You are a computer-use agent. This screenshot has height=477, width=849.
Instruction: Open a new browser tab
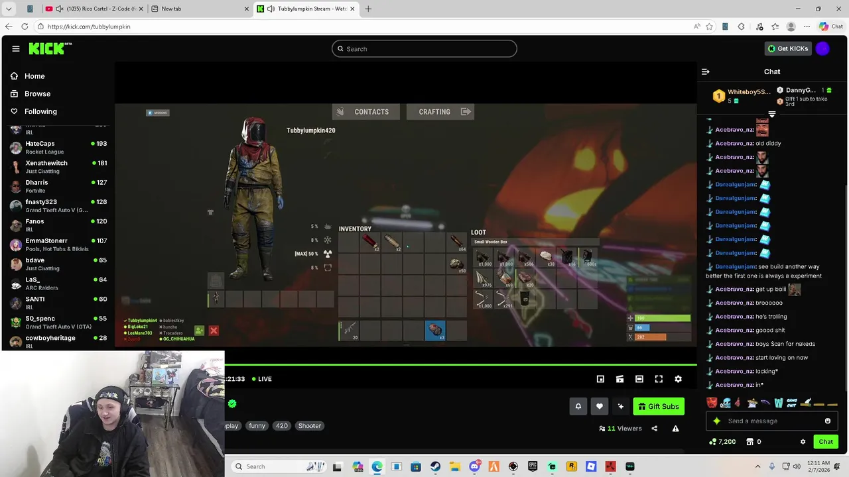pos(368,9)
